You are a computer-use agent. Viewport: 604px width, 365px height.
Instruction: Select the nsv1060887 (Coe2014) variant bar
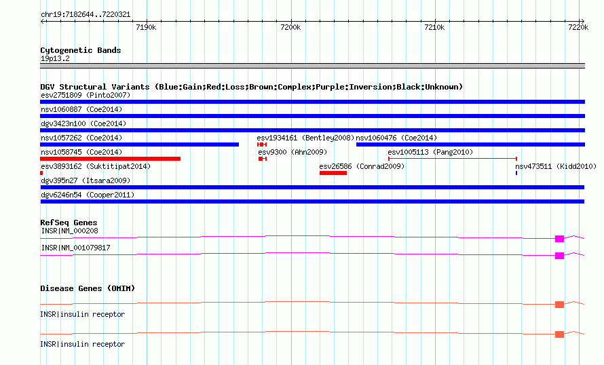(312, 116)
